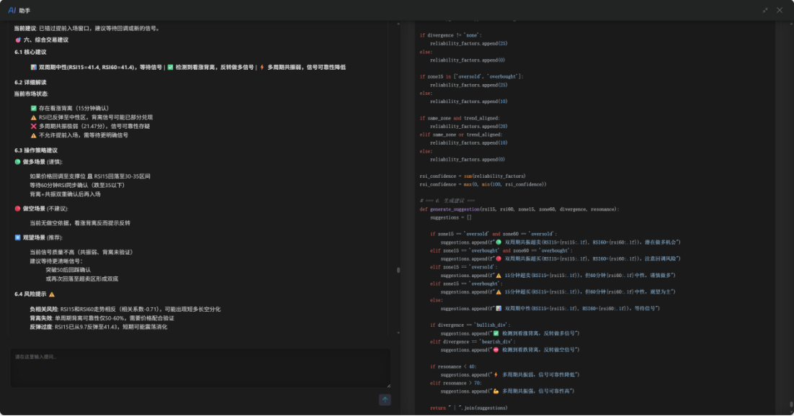This screenshot has width=794, height=416.
Task: Click the green circle beside 做多场景
Action: coord(18,162)
